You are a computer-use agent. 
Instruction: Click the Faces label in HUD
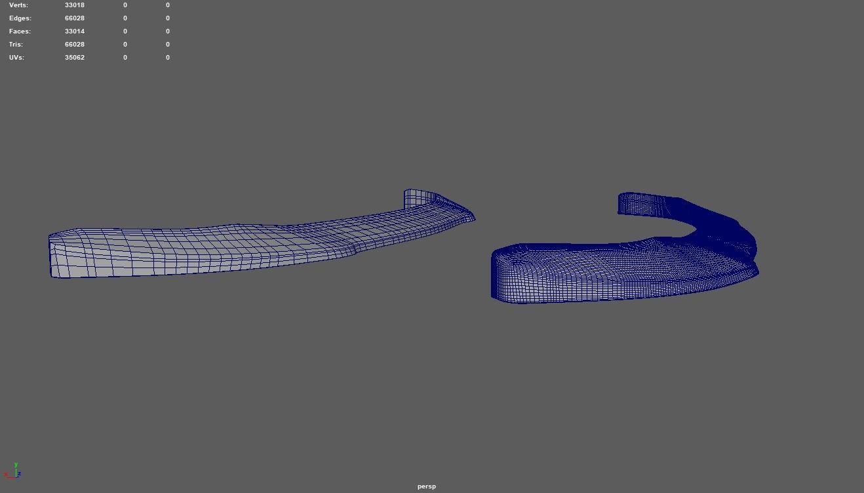pos(20,31)
